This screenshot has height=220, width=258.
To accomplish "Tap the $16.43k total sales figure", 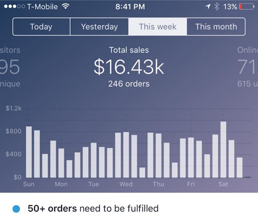I will click(x=129, y=67).
